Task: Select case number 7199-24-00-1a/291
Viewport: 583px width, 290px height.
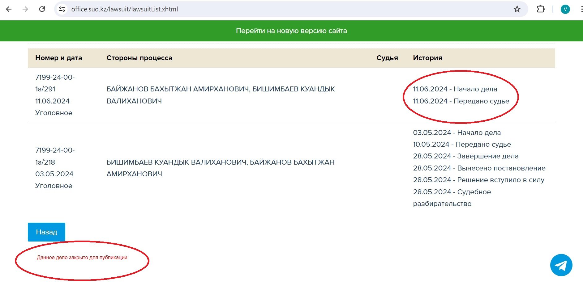Action: pos(55,83)
